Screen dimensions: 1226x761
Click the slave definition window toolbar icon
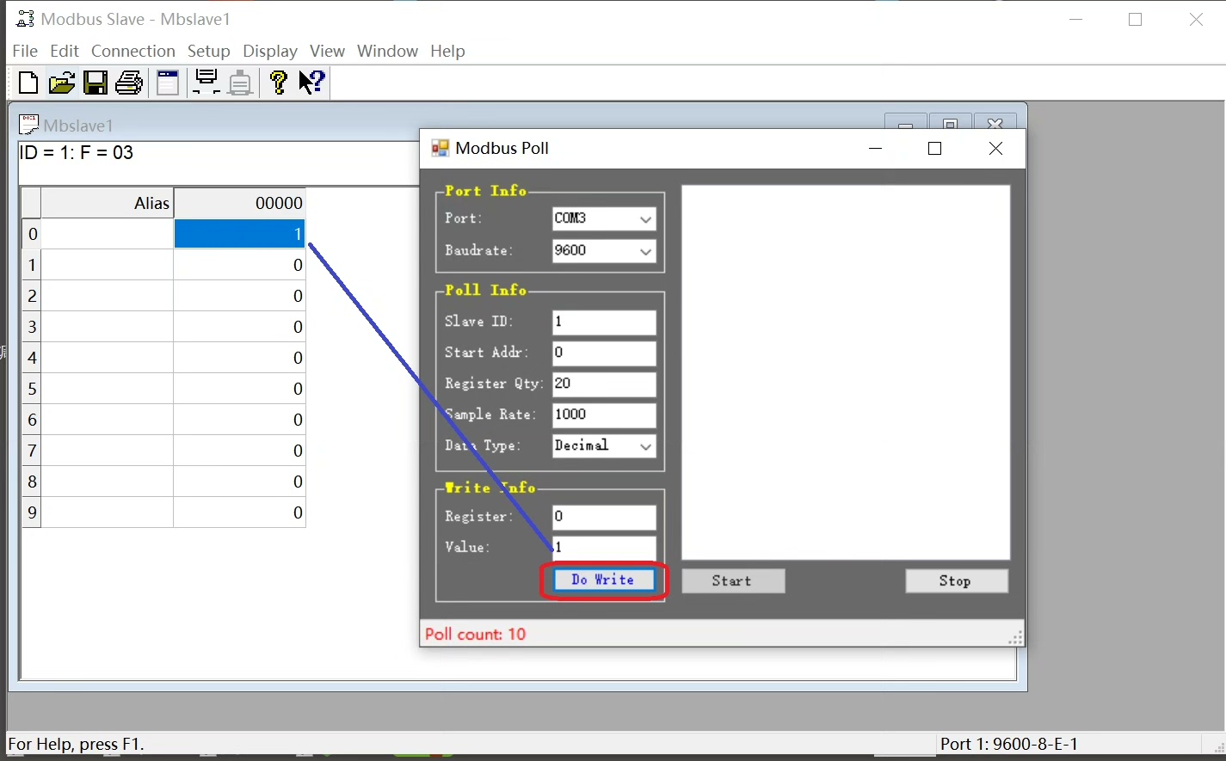pyautogui.click(x=168, y=83)
